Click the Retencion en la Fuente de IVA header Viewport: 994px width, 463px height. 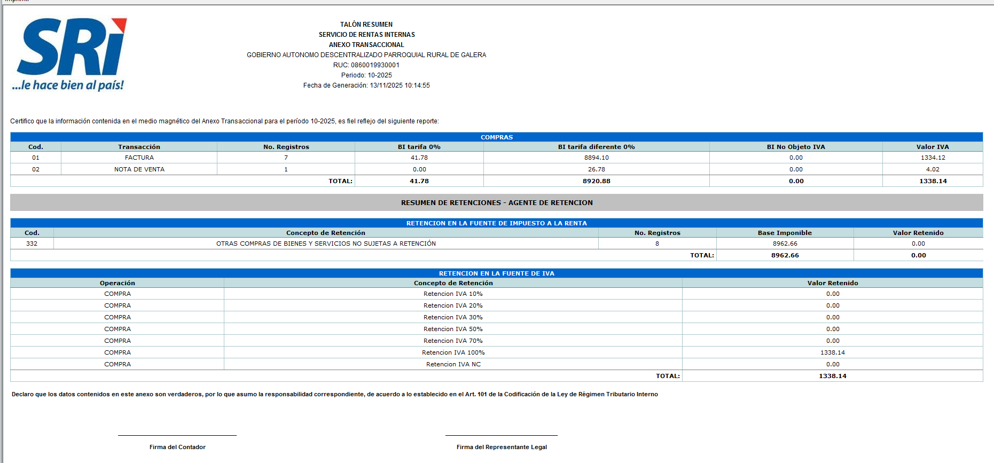click(496, 273)
